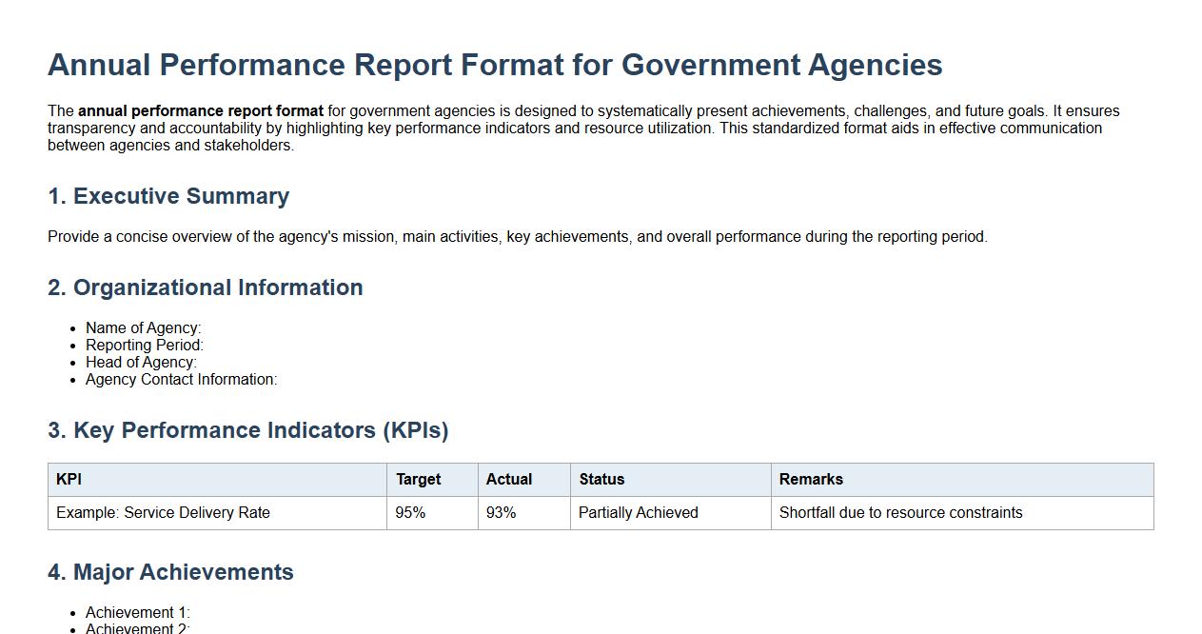Click the 'Agency Contact Information:' bullet item
1202x634 pixels.
[180, 379]
